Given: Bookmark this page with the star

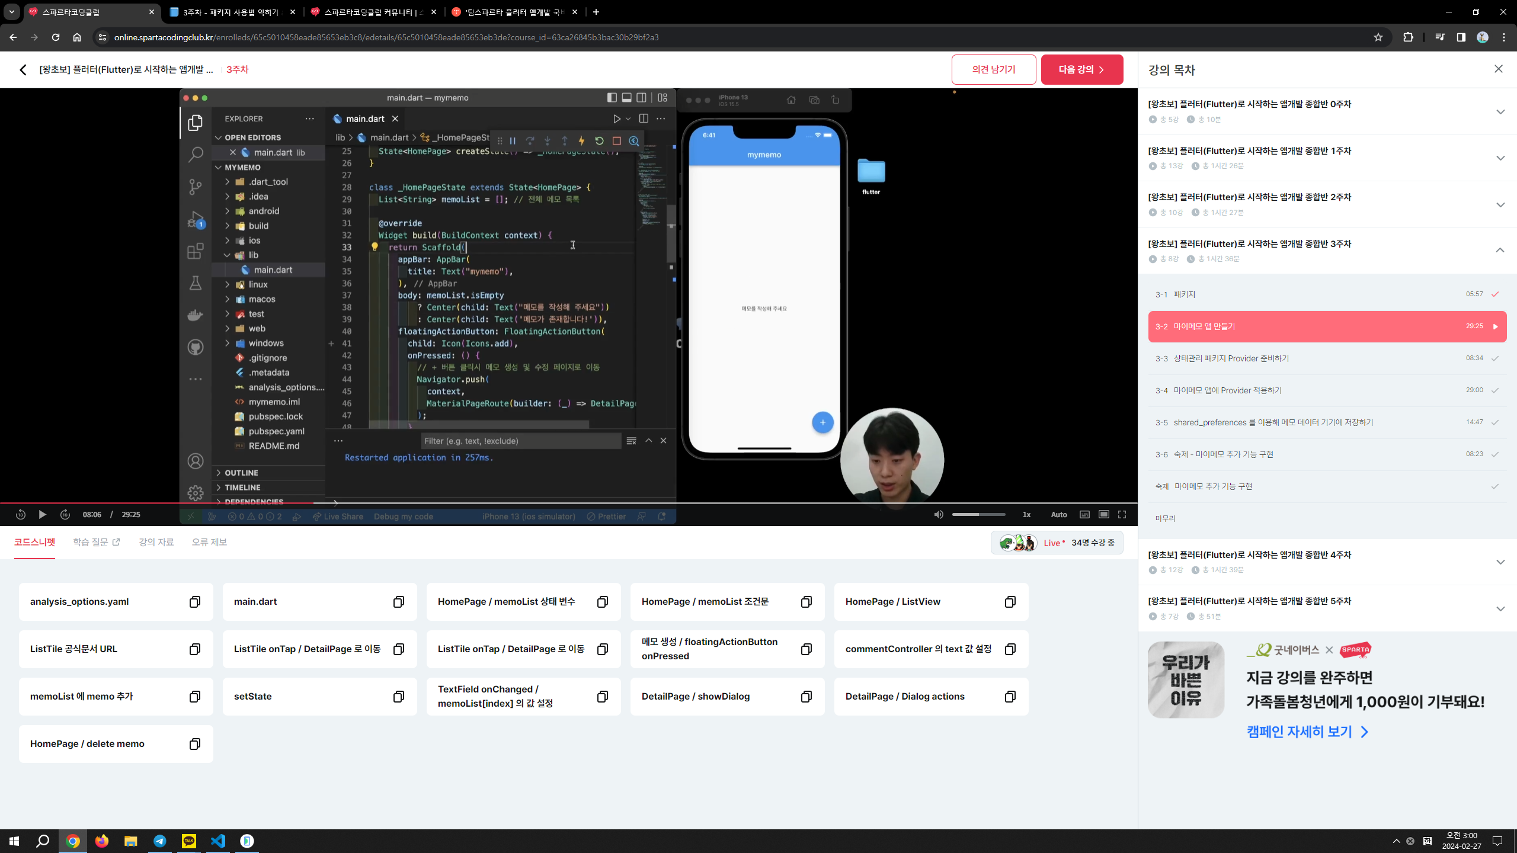Looking at the screenshot, I should [1378, 37].
